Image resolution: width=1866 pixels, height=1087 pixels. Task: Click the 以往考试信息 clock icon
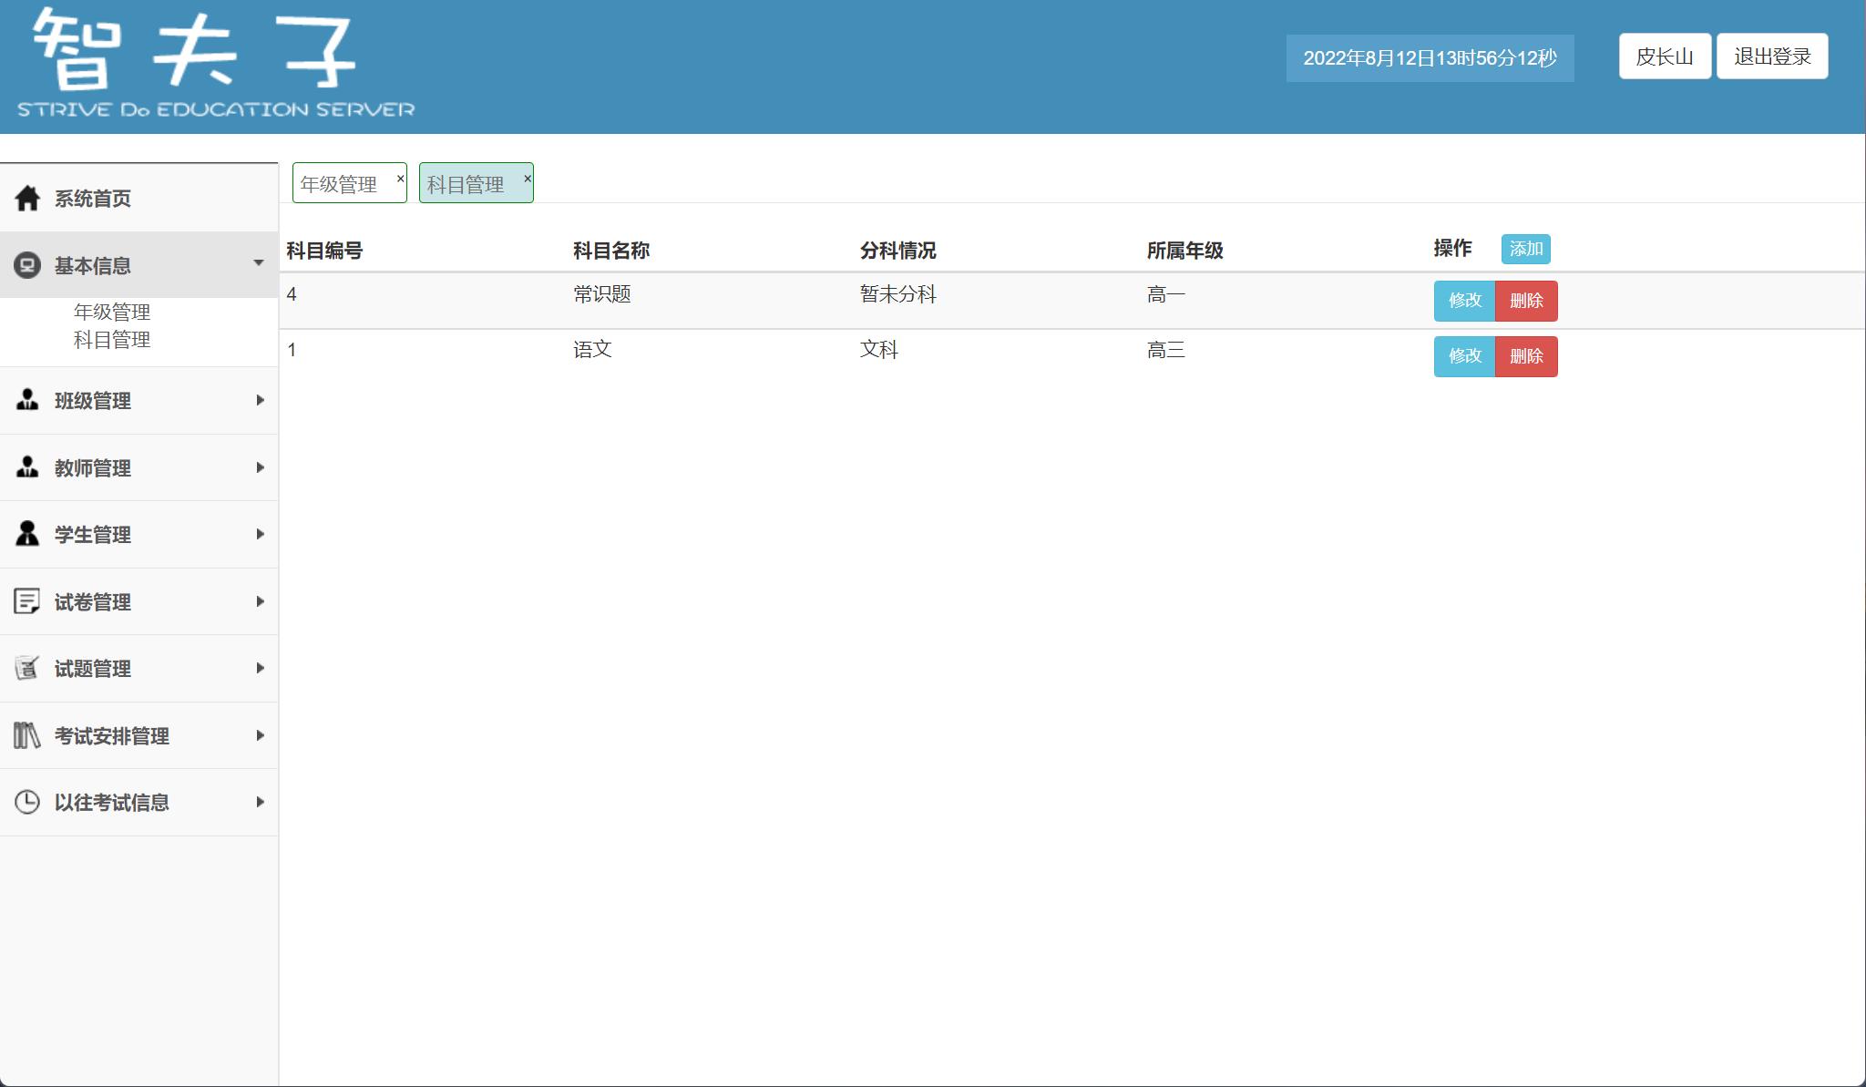(26, 802)
